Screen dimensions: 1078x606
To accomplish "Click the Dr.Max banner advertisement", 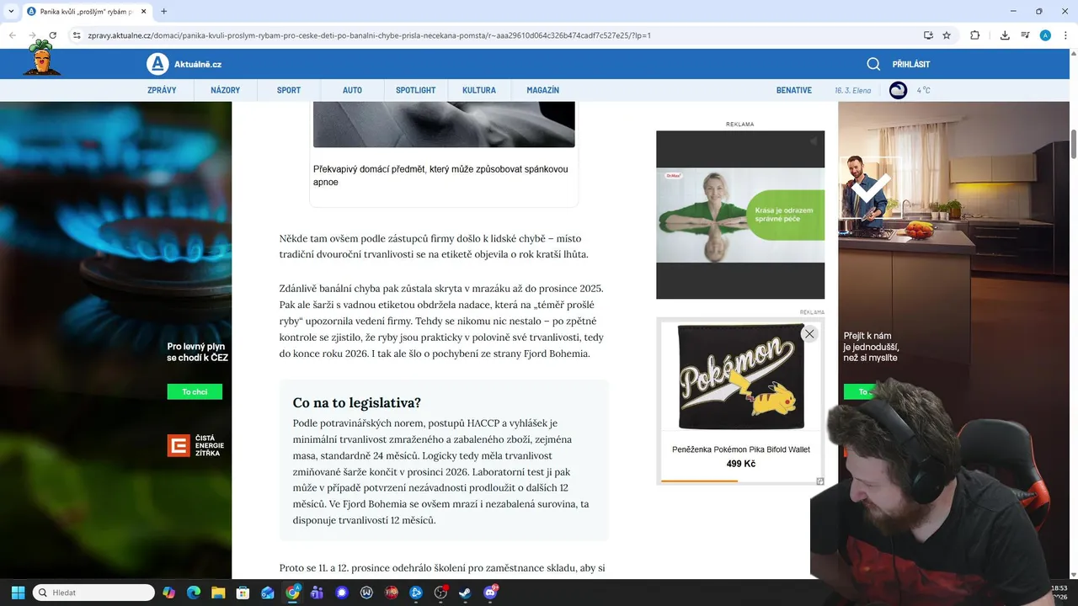I will [740, 215].
